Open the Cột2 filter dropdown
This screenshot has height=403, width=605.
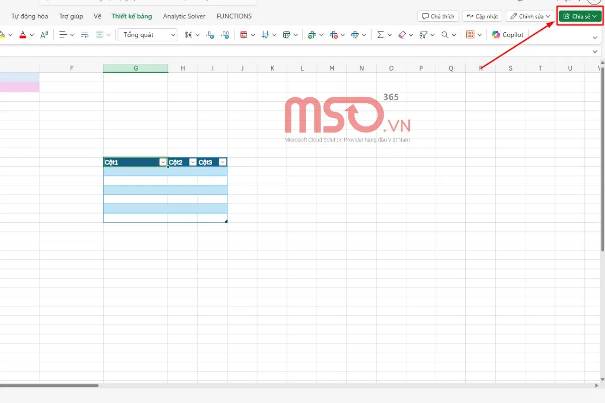pos(193,162)
